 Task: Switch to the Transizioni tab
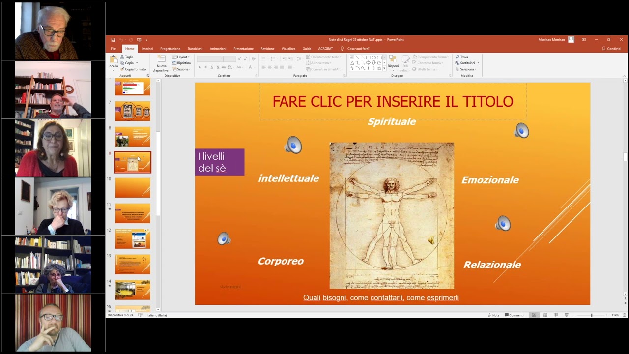click(x=195, y=49)
